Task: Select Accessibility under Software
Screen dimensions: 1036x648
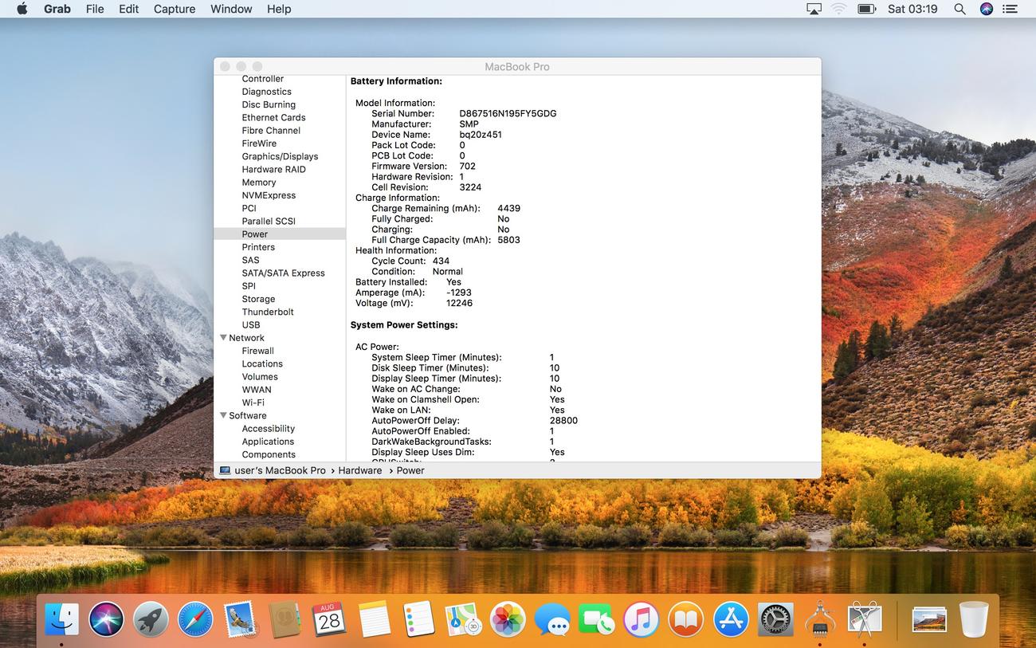Action: pos(269,429)
